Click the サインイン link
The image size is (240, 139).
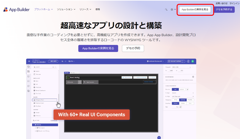pos(234,3)
